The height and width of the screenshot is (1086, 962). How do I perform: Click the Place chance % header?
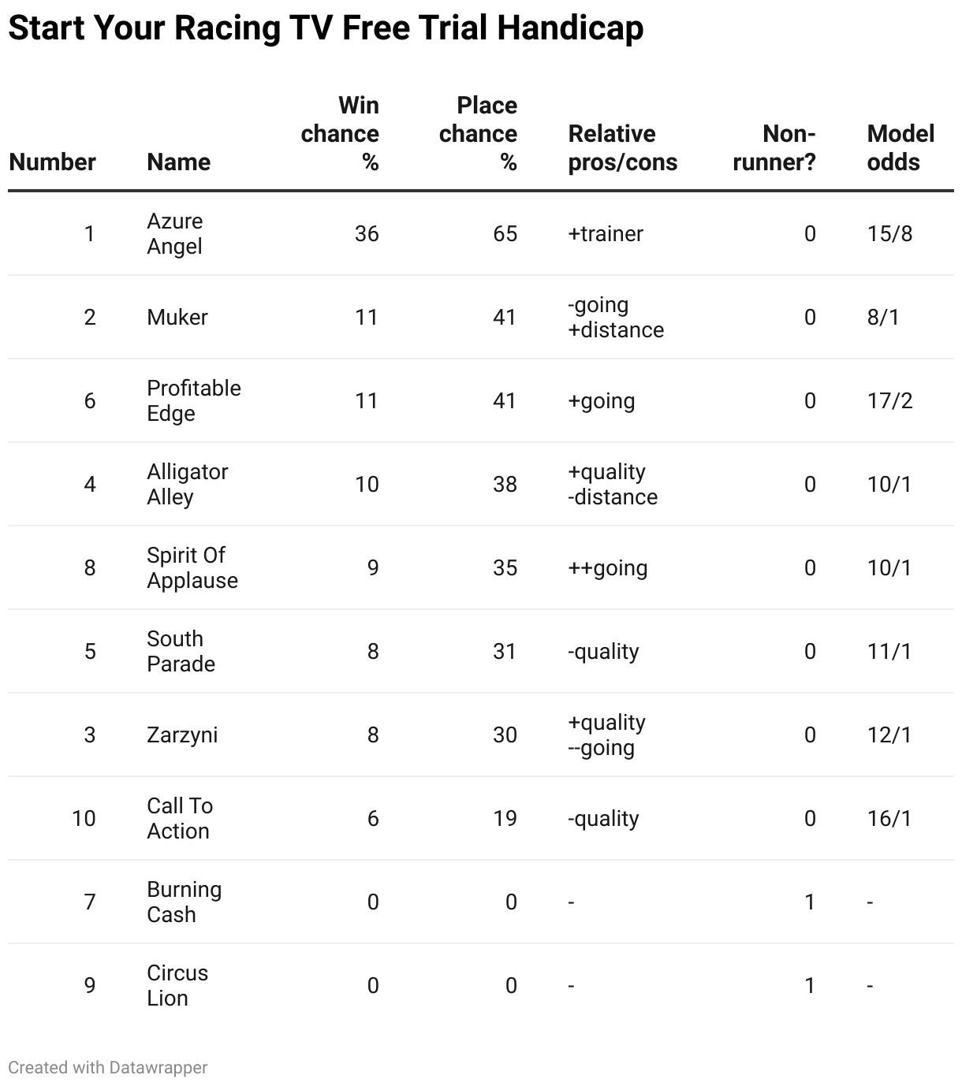click(478, 133)
